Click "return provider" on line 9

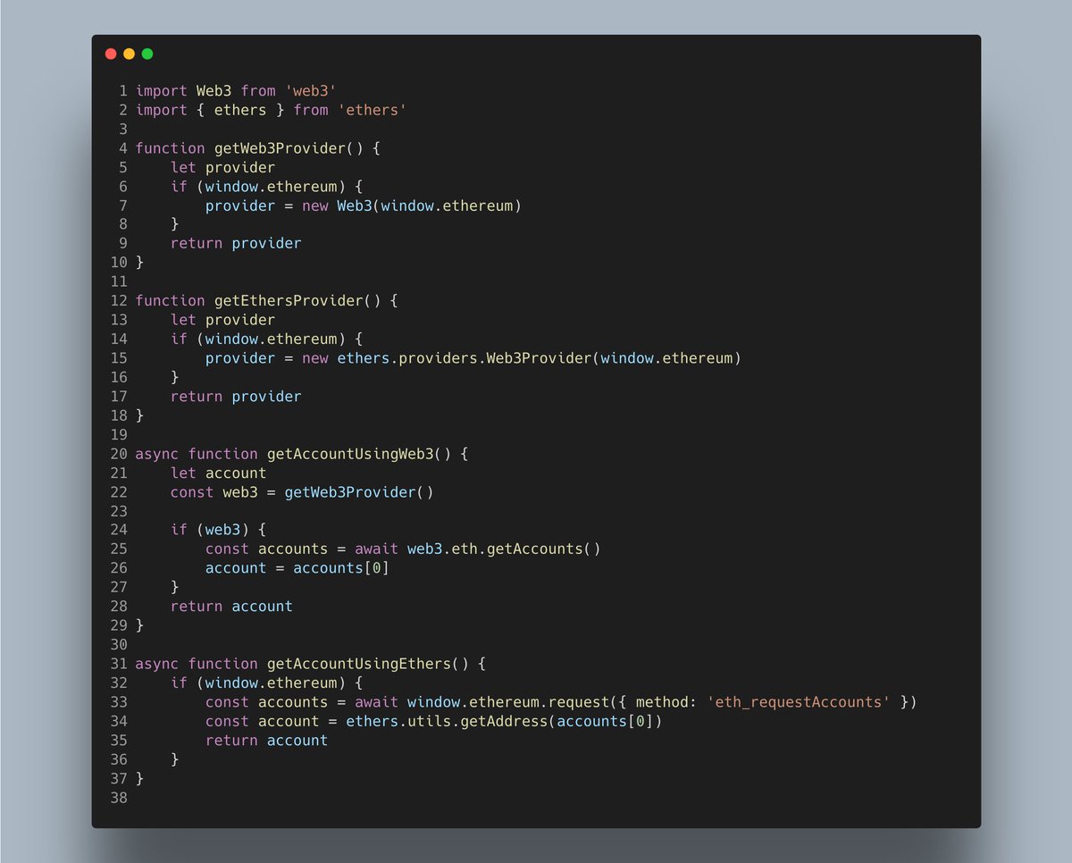(x=237, y=243)
